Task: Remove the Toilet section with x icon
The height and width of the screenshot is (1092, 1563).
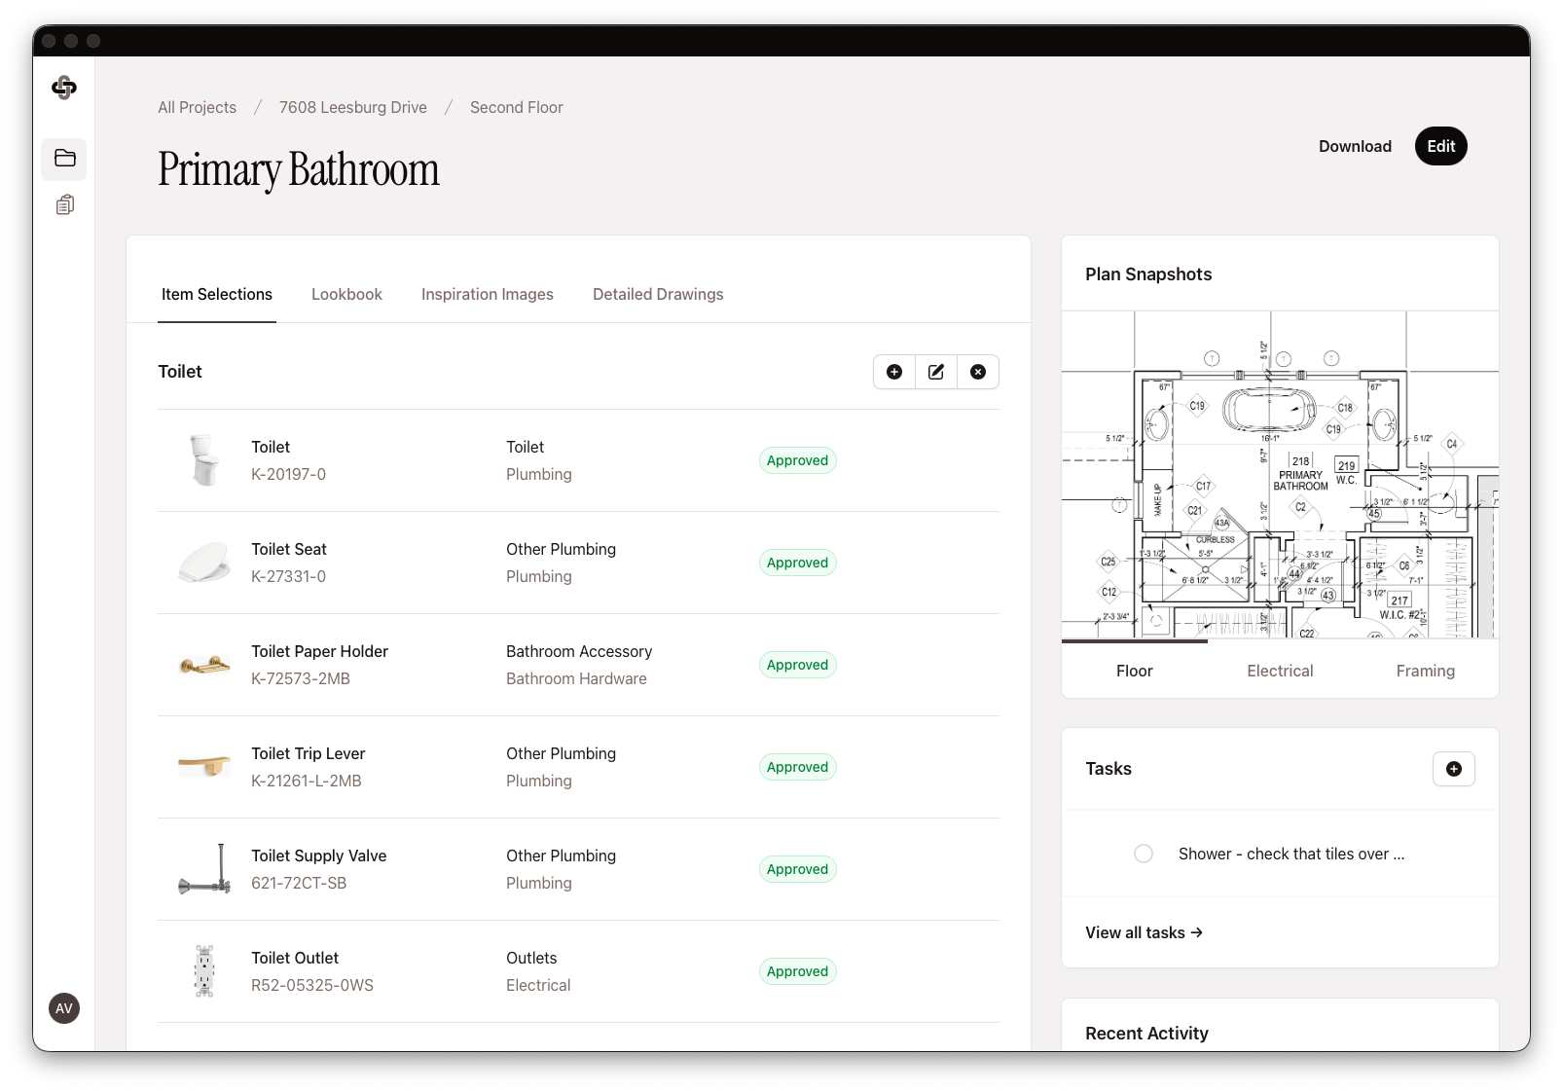Action: click(x=978, y=372)
